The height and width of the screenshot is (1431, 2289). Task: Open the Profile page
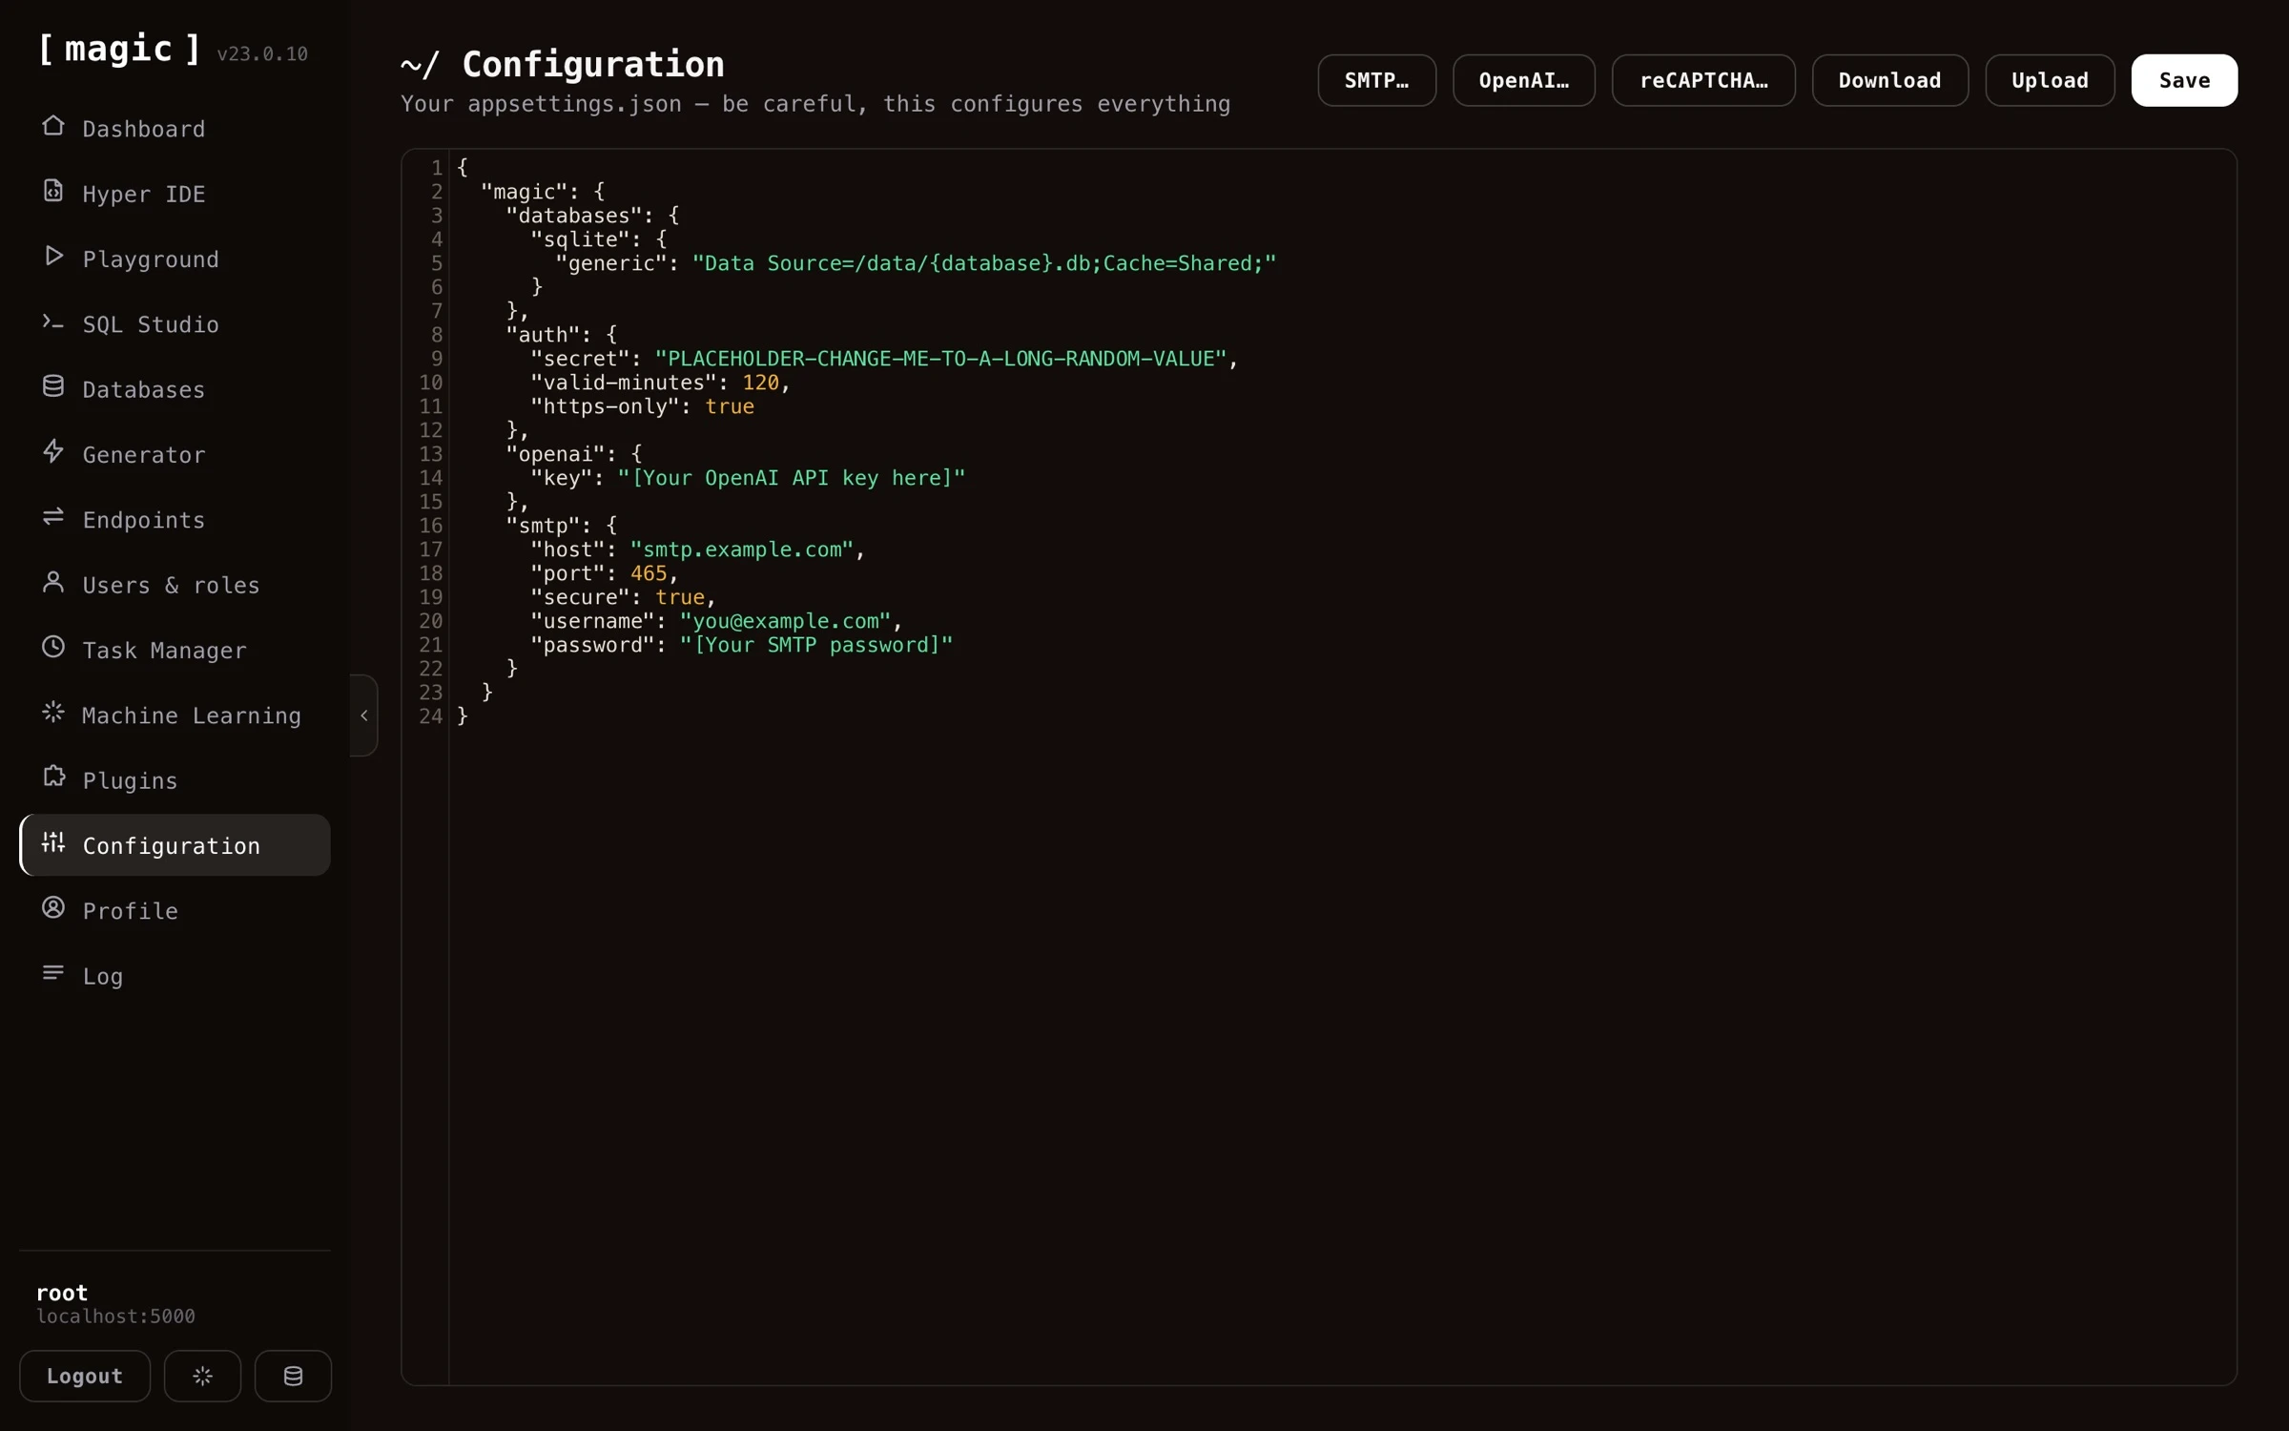175,911
